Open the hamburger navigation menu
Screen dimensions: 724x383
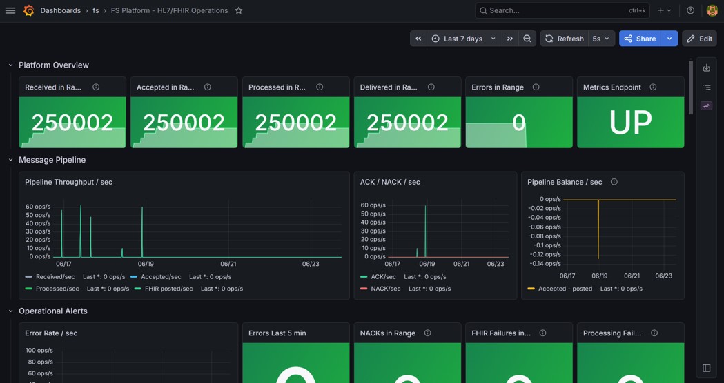10,10
